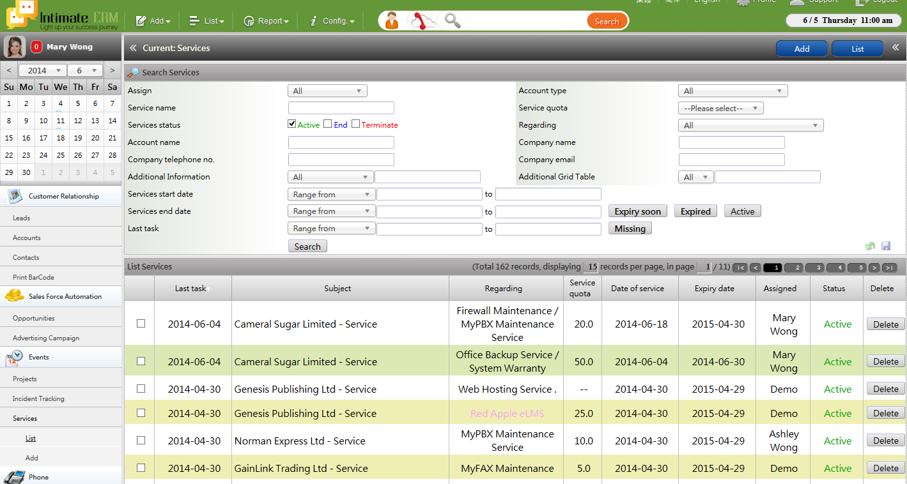Click the orange Search button
Image resolution: width=907 pixels, height=484 pixels.
click(x=607, y=21)
